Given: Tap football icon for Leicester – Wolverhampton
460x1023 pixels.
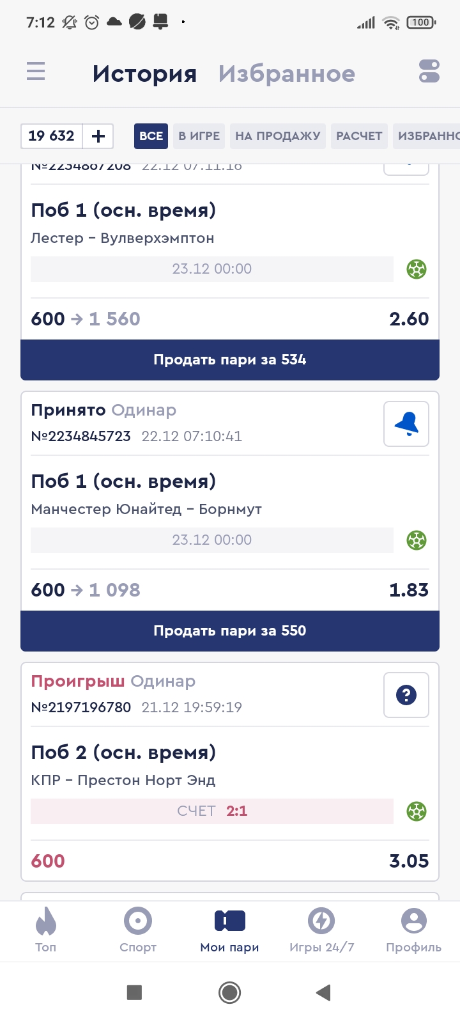Looking at the screenshot, I should [x=417, y=269].
